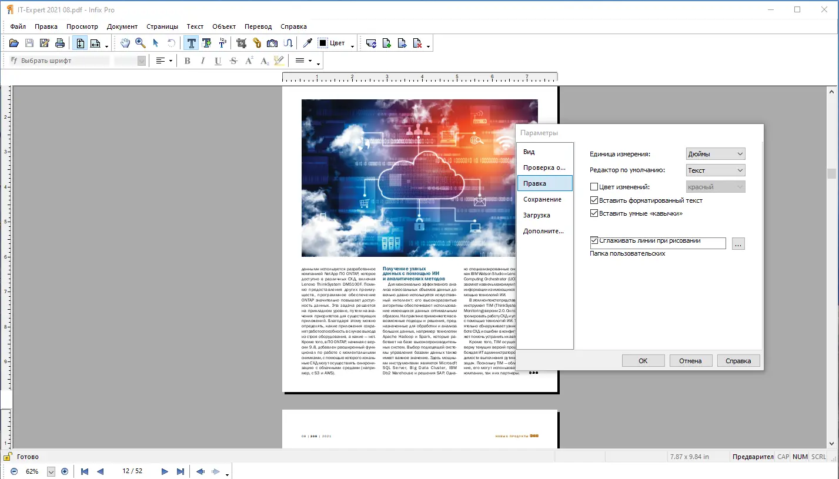The image size is (839, 479).
Task: Click the page number field 12 / 52
Action: tap(132, 471)
